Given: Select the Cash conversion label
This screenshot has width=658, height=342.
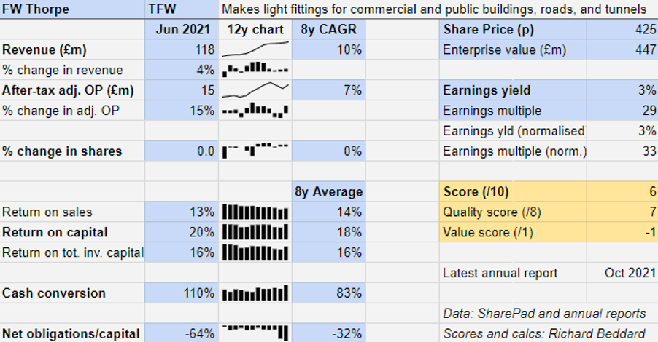Looking at the screenshot, I should point(73,293).
